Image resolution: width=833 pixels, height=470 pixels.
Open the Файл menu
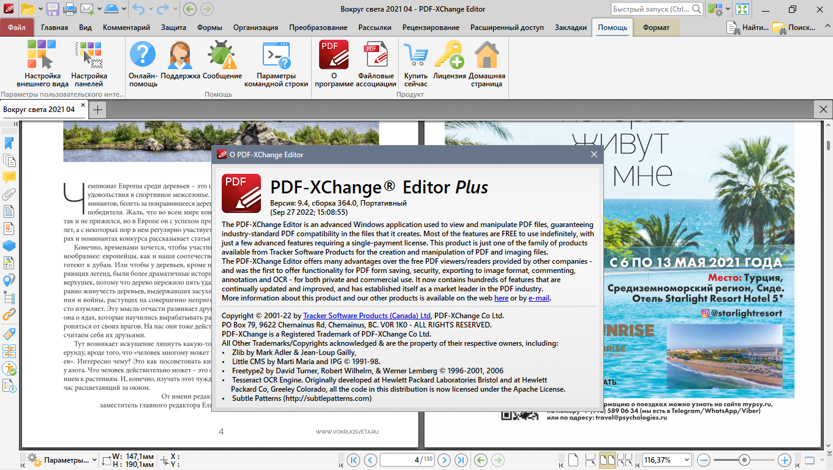tap(17, 28)
